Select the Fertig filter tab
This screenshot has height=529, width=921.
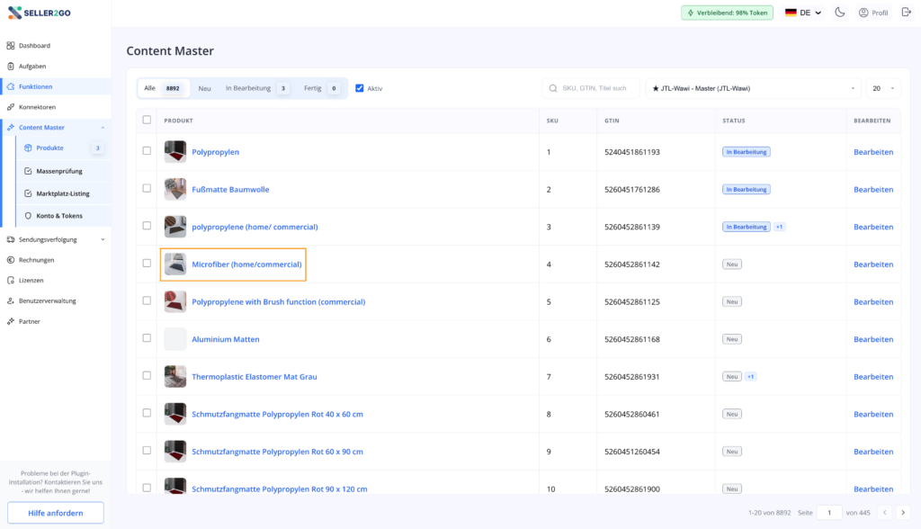(321, 88)
